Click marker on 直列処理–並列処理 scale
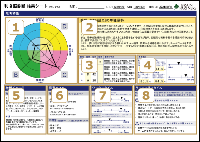The height and width of the screenshot is (142, 200). coord(186,75)
